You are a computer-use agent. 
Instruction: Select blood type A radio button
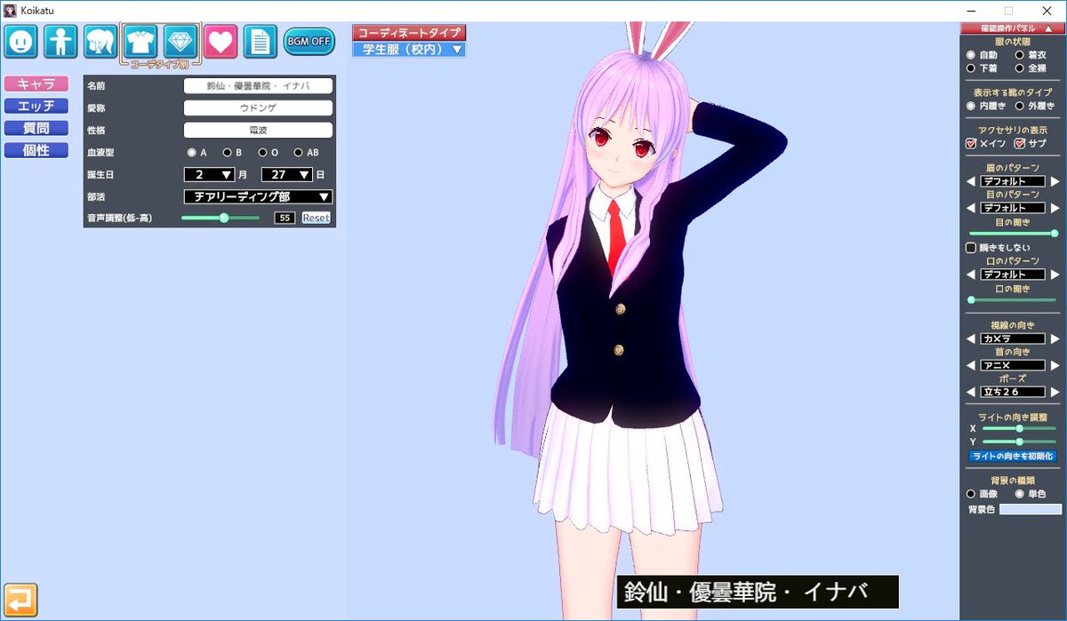(x=191, y=152)
